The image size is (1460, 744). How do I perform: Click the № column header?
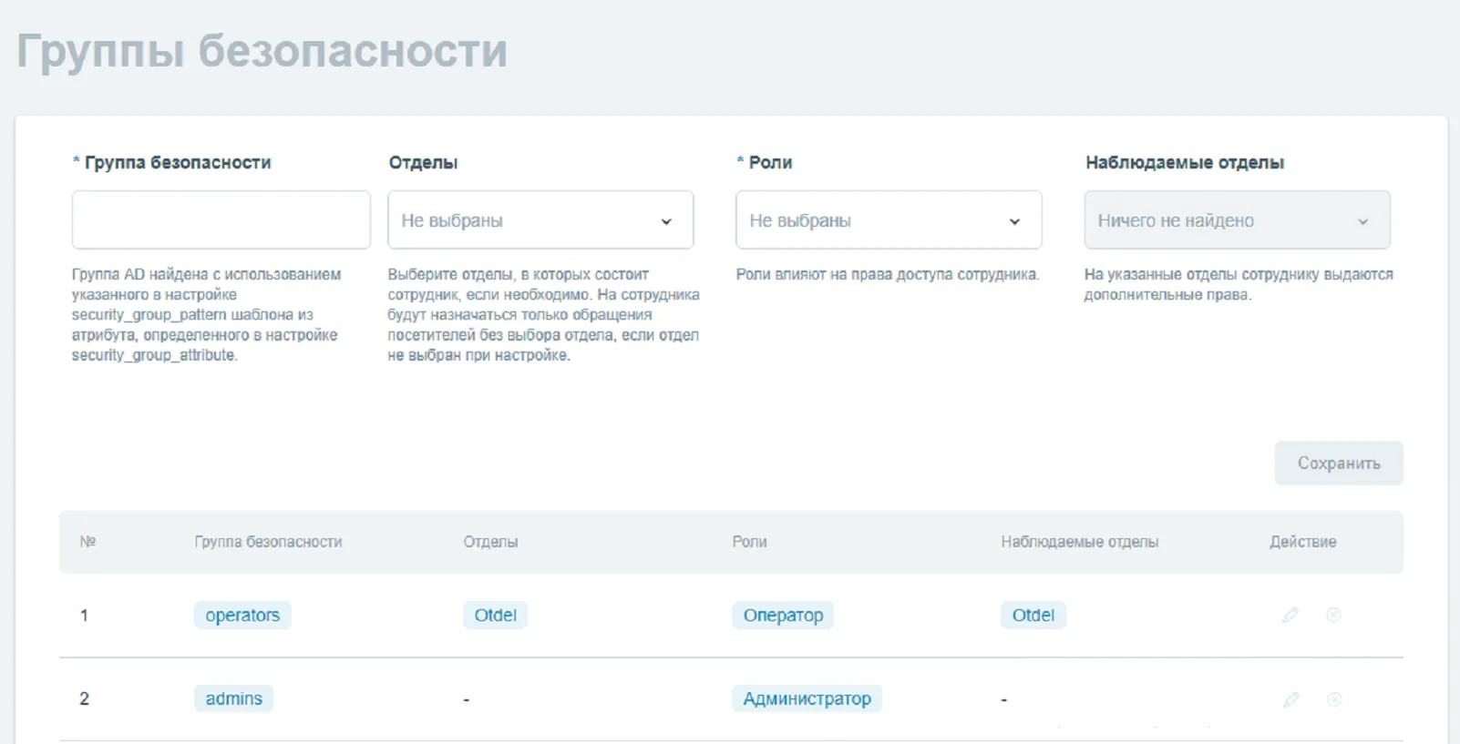[x=87, y=542]
